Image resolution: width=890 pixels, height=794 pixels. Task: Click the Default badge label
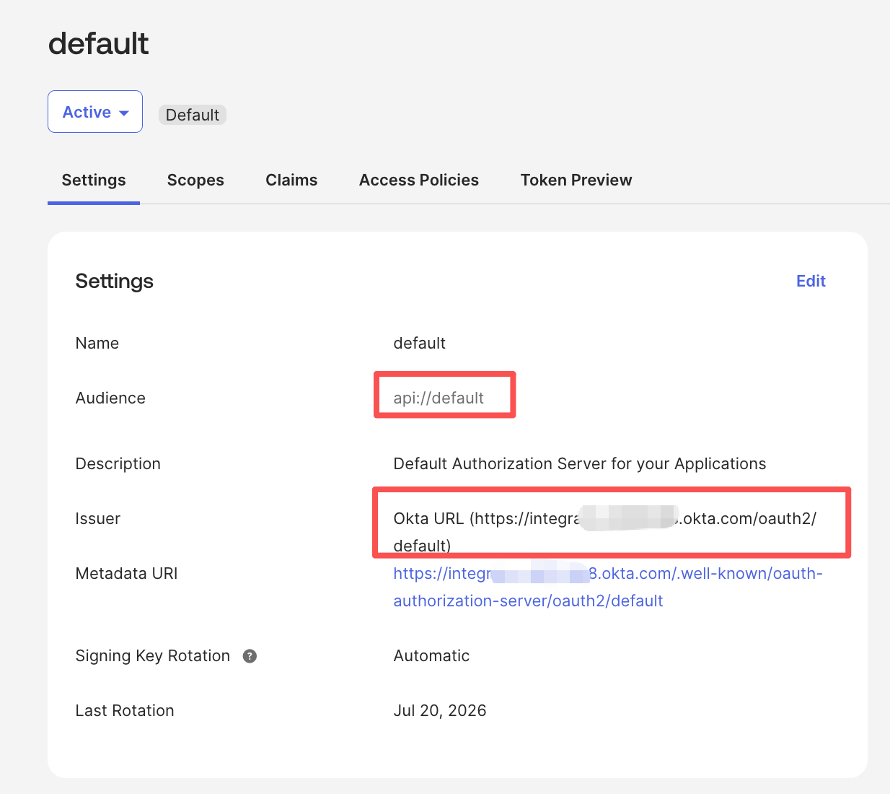click(x=193, y=115)
